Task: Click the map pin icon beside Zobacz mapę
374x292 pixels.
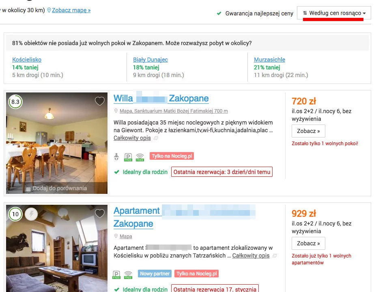Action: 49,10
